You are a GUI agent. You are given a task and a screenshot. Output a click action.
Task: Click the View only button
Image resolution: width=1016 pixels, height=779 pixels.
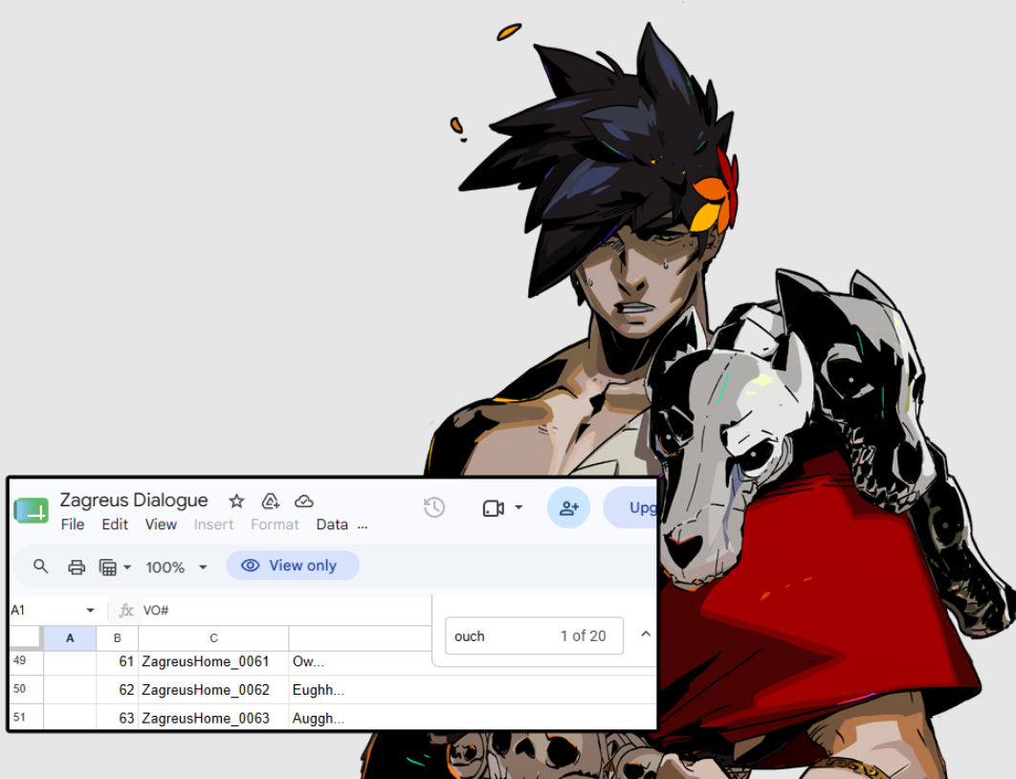[x=293, y=566]
